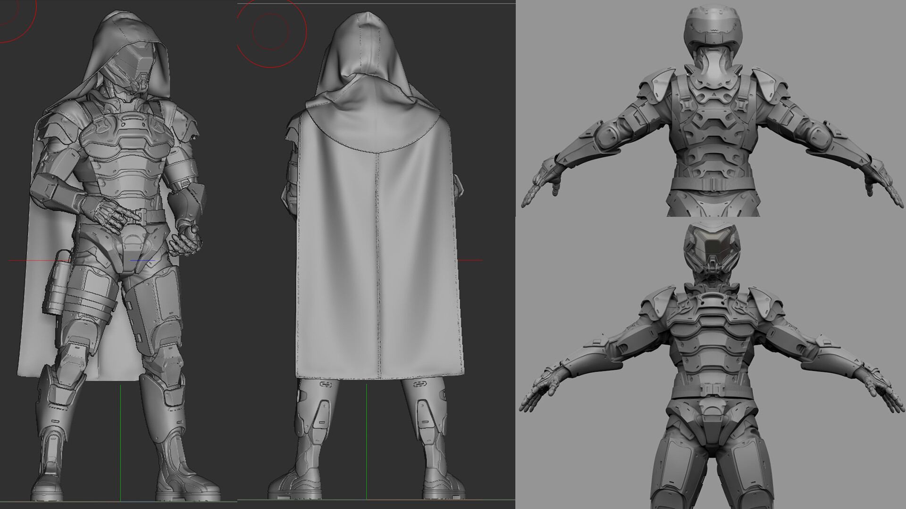The width and height of the screenshot is (906, 509).
Task: Click the spine armor on the T-pose back view
Action: [713, 123]
